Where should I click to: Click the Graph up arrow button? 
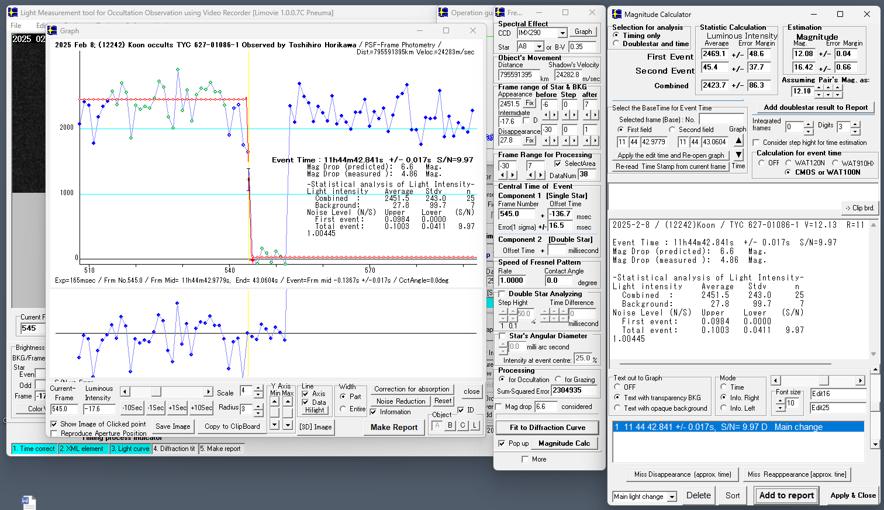738,141
